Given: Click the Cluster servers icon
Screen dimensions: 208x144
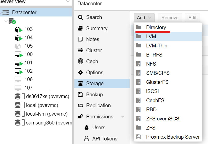Looking at the screenshot, I should pyautogui.click(x=80, y=50).
